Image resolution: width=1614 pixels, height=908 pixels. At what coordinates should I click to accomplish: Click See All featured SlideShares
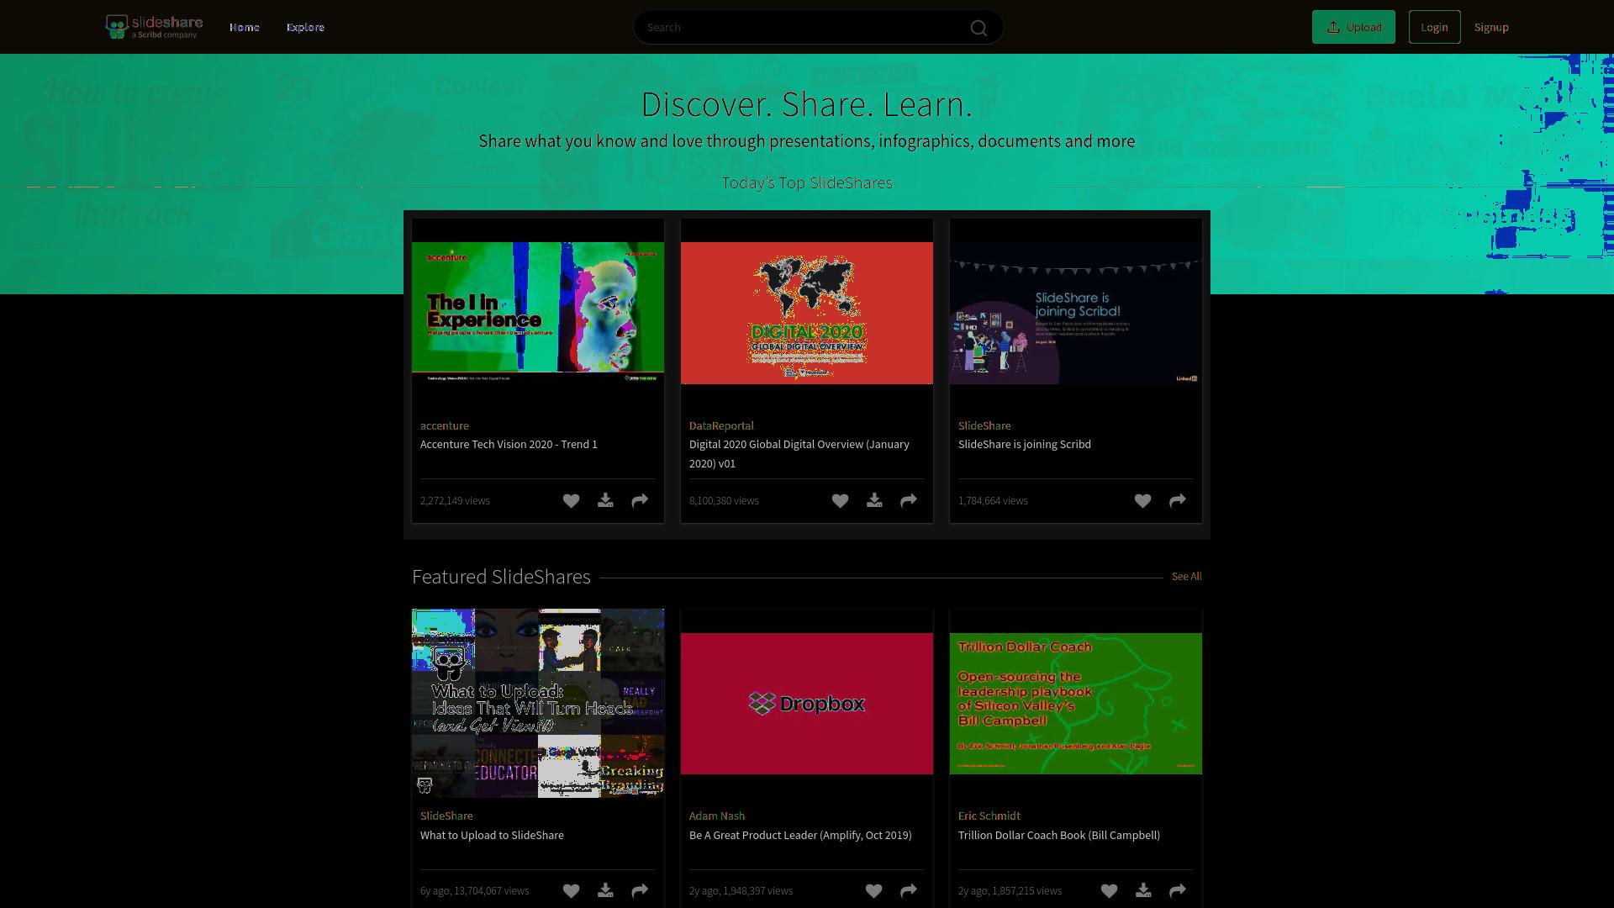coord(1186,577)
